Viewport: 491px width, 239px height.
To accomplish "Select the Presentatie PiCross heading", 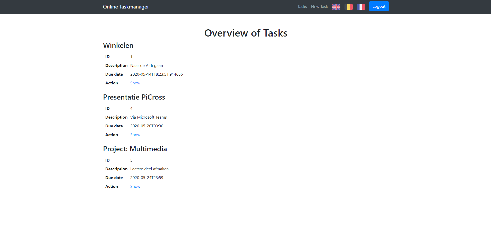I will click(x=134, y=97).
